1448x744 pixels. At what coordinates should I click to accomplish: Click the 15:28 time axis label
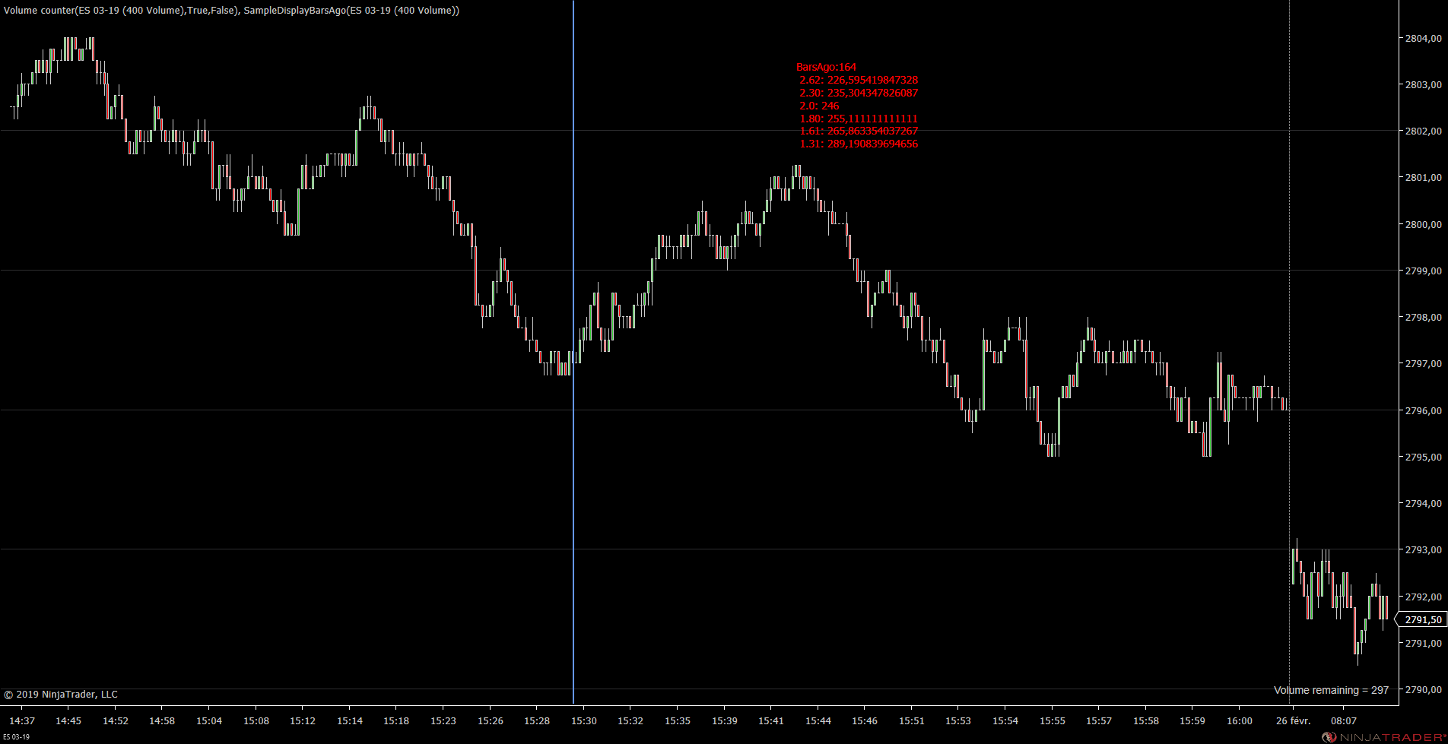pos(537,720)
